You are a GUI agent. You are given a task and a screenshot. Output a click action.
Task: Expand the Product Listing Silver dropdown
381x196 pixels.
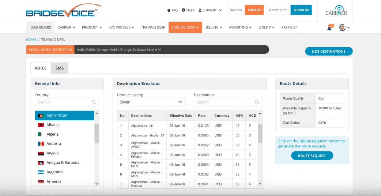tap(151, 102)
